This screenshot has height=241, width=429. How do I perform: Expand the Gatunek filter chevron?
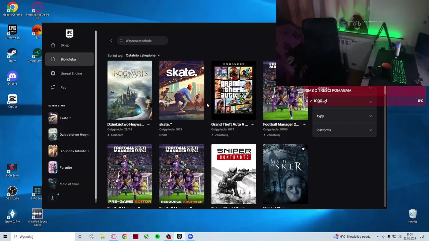[370, 88]
